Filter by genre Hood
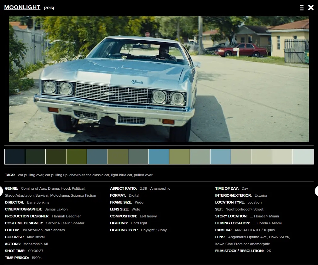The width and height of the screenshot is (318, 265). point(65,188)
